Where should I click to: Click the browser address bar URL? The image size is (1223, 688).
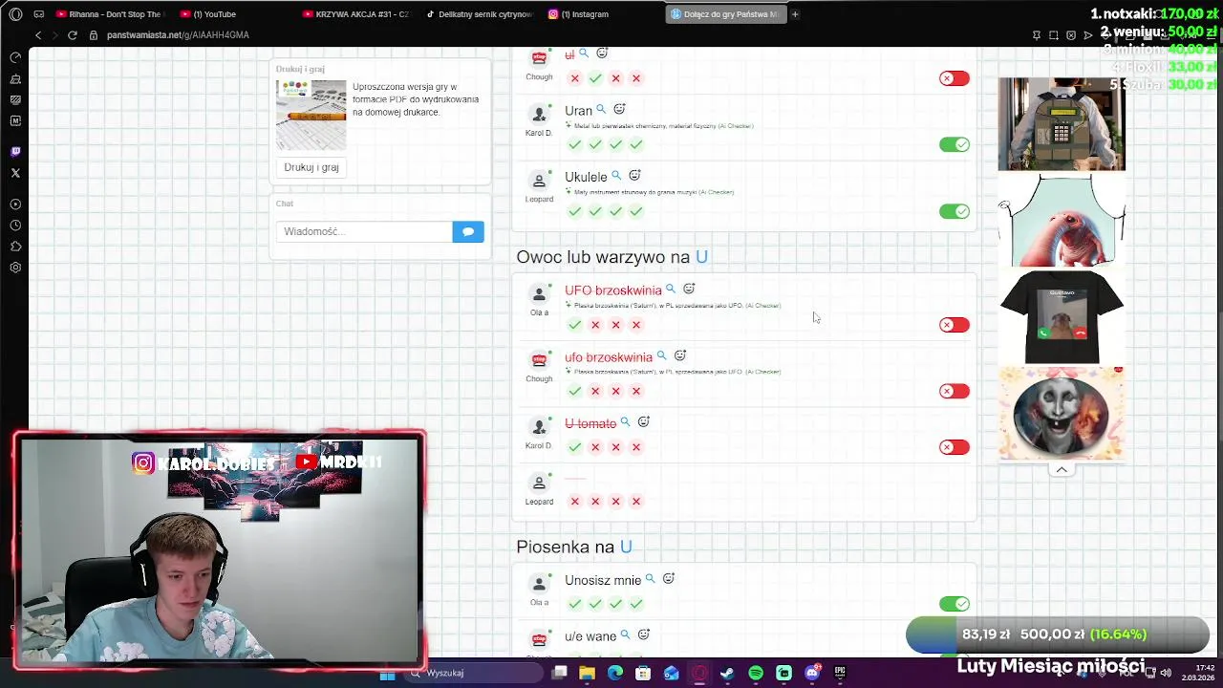click(x=178, y=35)
